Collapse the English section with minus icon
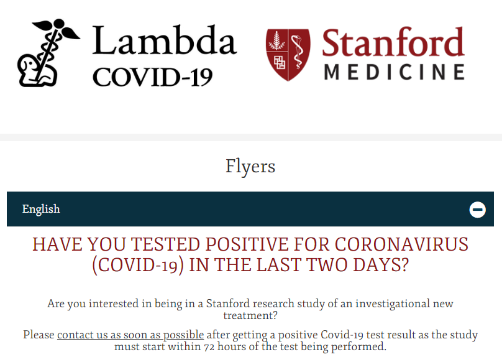Screen dimensions: 502x357 pos(477,210)
